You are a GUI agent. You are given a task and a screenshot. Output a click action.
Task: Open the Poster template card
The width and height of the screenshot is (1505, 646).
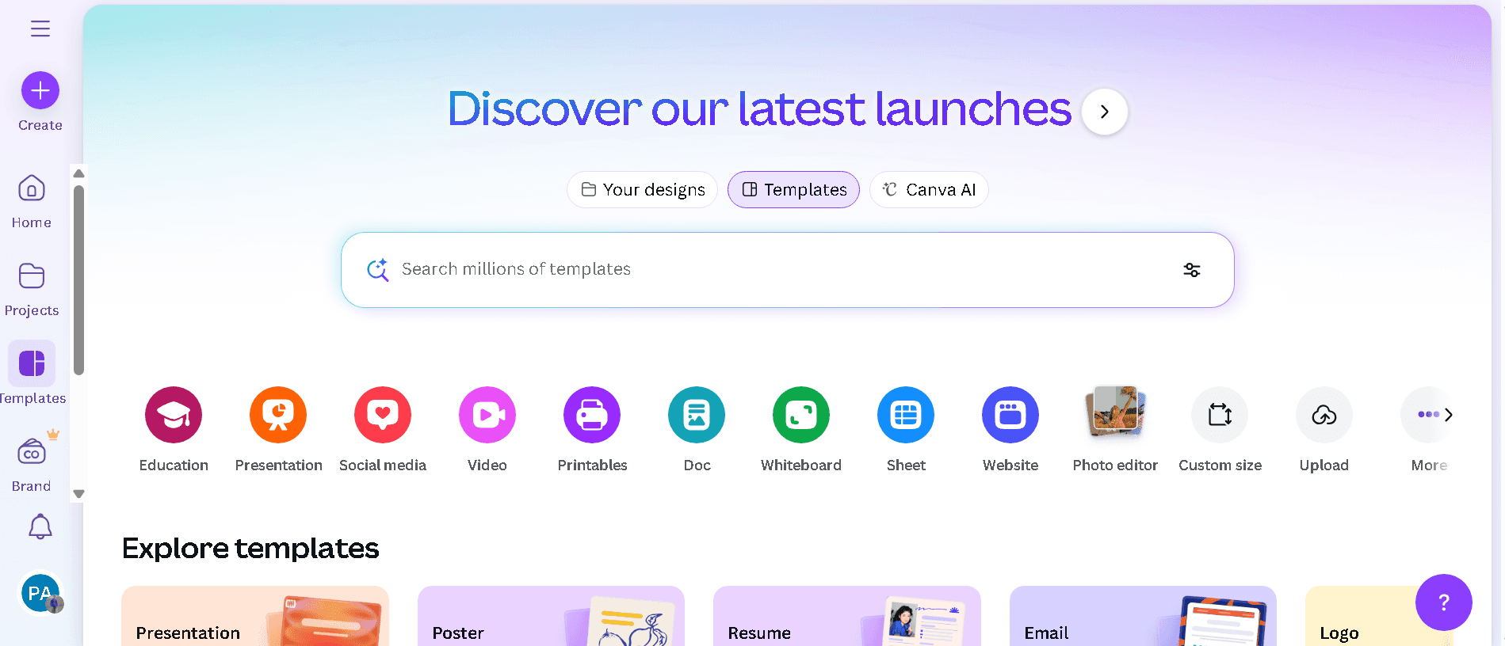(x=551, y=616)
